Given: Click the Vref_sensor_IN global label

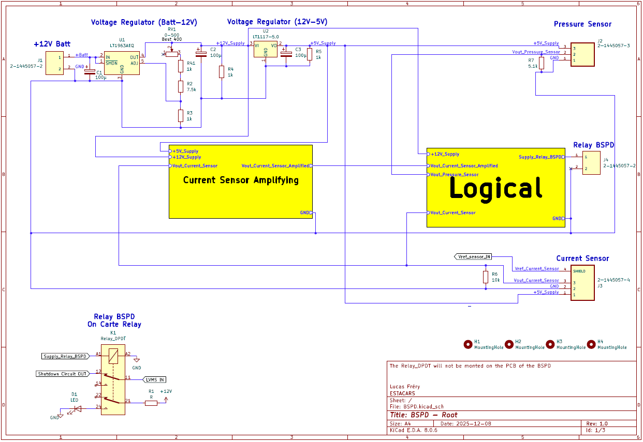Looking at the screenshot, I should 473,256.
